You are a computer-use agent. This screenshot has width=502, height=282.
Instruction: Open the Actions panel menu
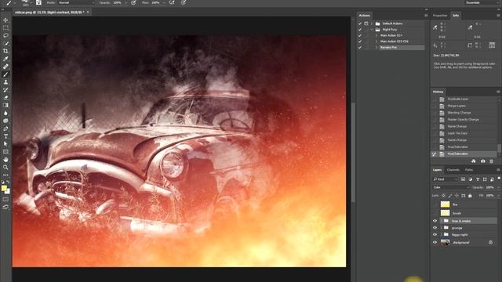[426, 16]
